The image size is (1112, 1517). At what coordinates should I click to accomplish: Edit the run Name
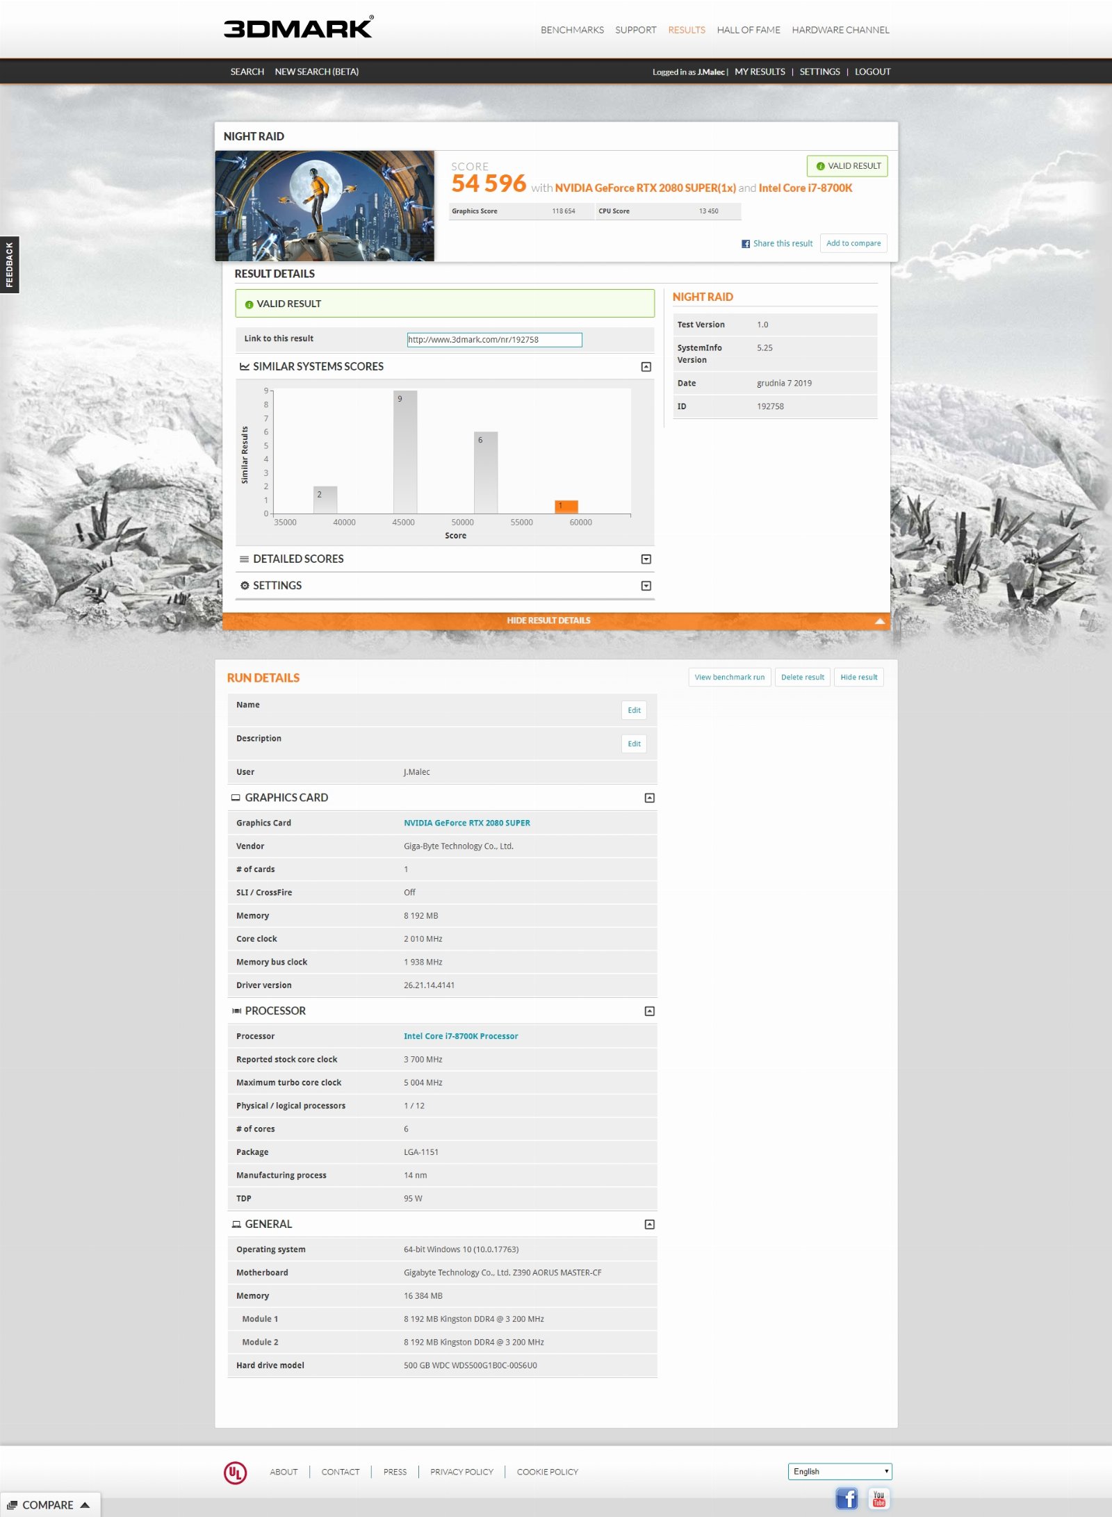[634, 710]
